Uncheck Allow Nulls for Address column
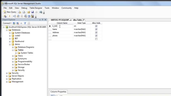 96,33
